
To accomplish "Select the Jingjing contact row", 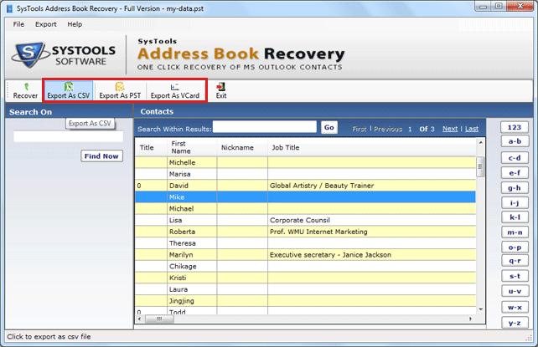I will (305, 301).
